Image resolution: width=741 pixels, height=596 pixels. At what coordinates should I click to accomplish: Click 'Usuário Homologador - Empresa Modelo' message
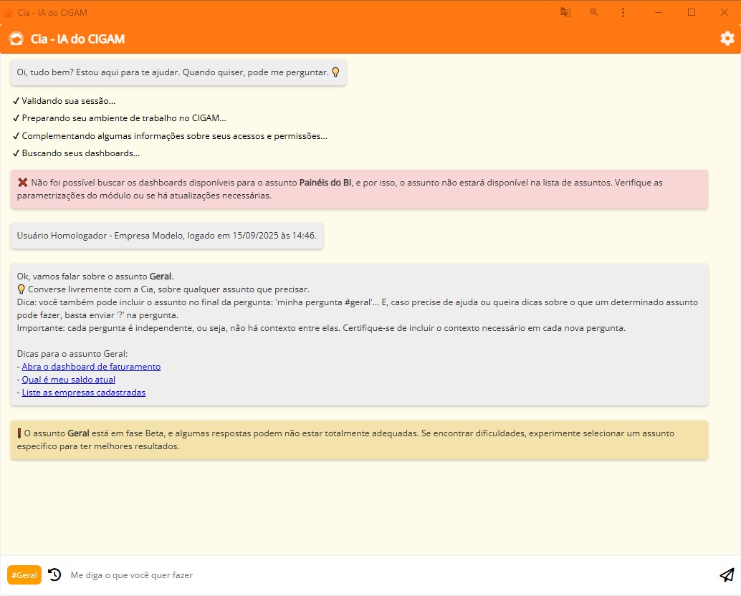pyautogui.click(x=167, y=235)
